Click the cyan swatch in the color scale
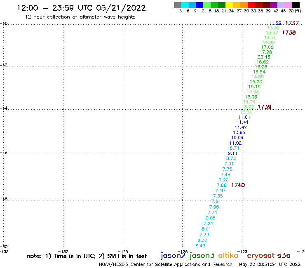 tap(185, 5)
